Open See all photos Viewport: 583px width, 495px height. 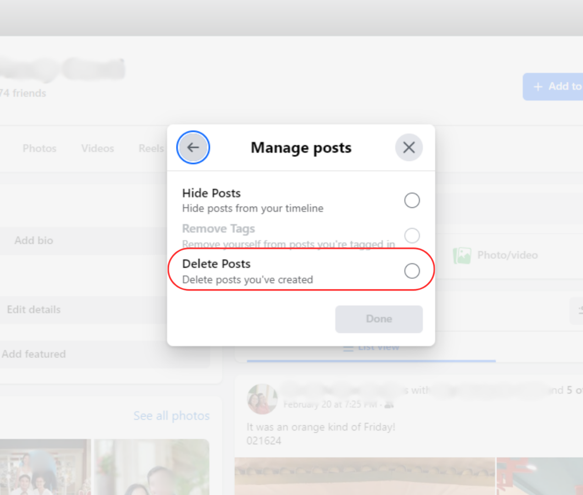(x=171, y=416)
